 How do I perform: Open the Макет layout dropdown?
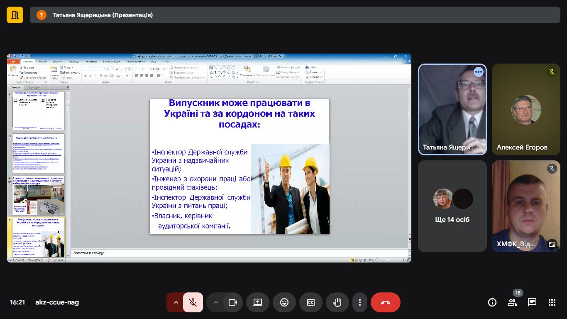pyautogui.click(x=66, y=68)
